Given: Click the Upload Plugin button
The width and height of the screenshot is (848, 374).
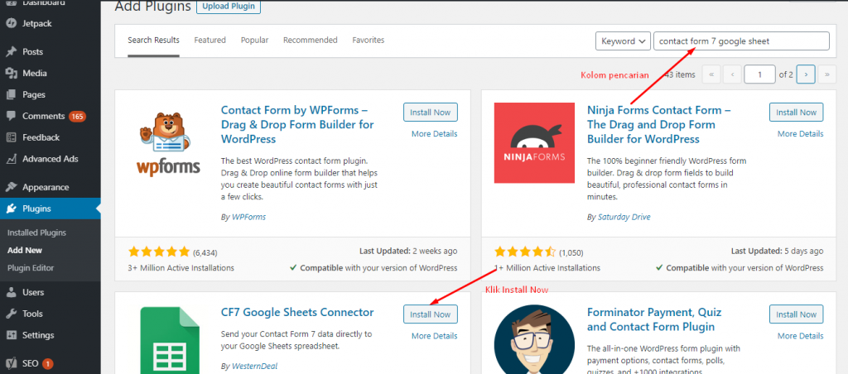Looking at the screenshot, I should [x=228, y=7].
